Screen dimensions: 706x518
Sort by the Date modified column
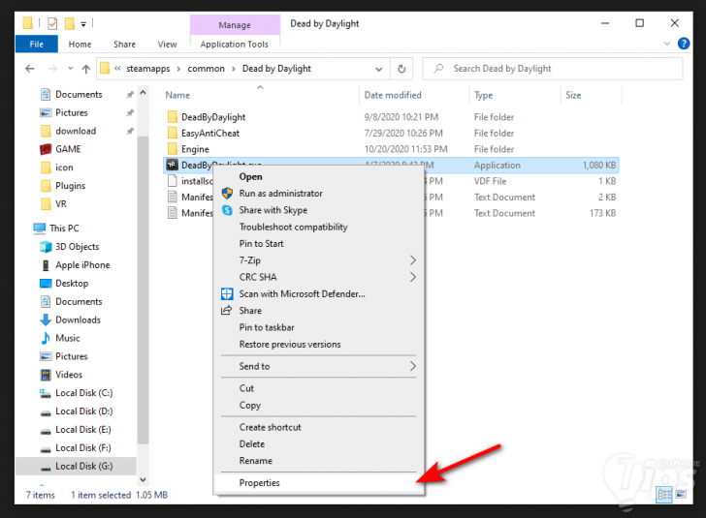[x=393, y=95]
